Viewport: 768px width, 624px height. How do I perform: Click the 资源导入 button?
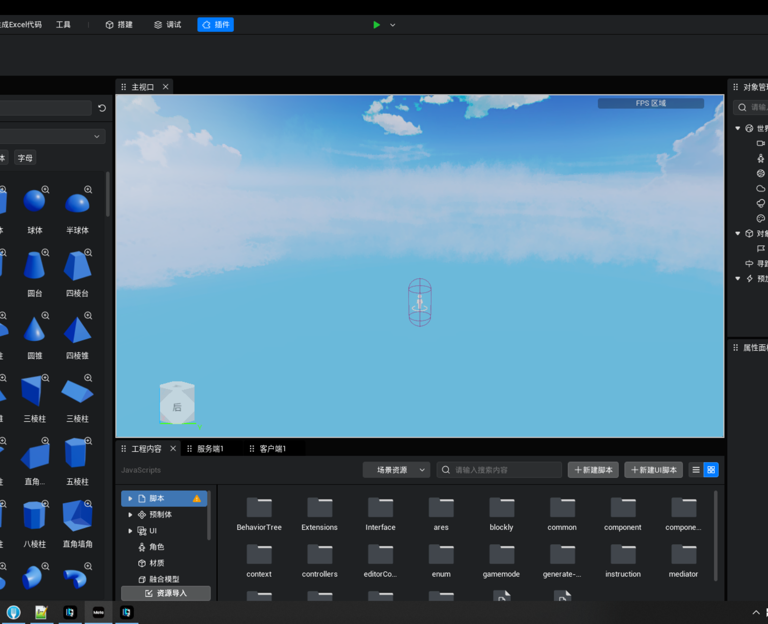[166, 593]
